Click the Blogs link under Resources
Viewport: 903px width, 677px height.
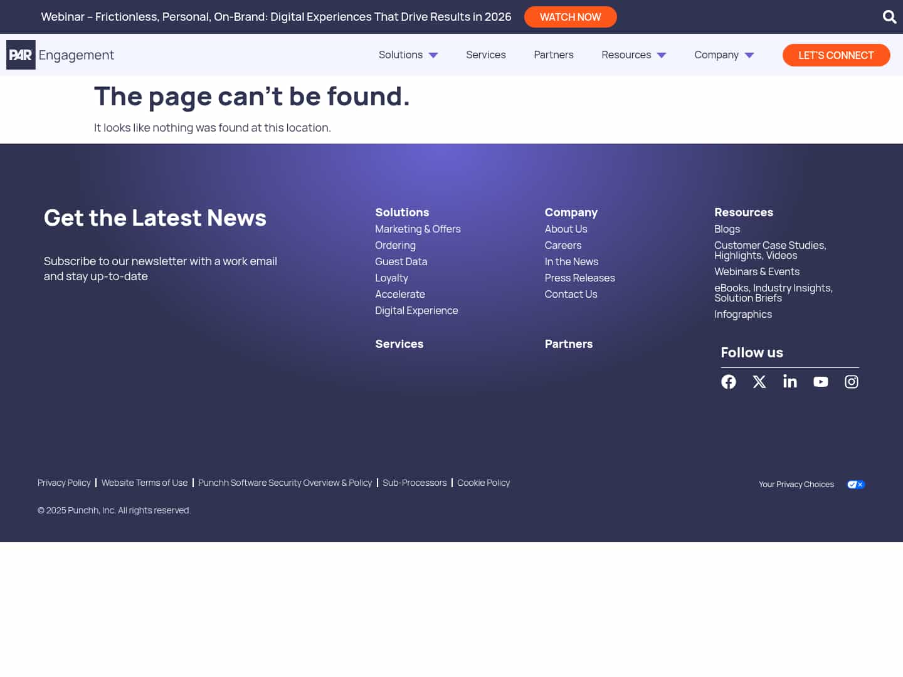727,229
